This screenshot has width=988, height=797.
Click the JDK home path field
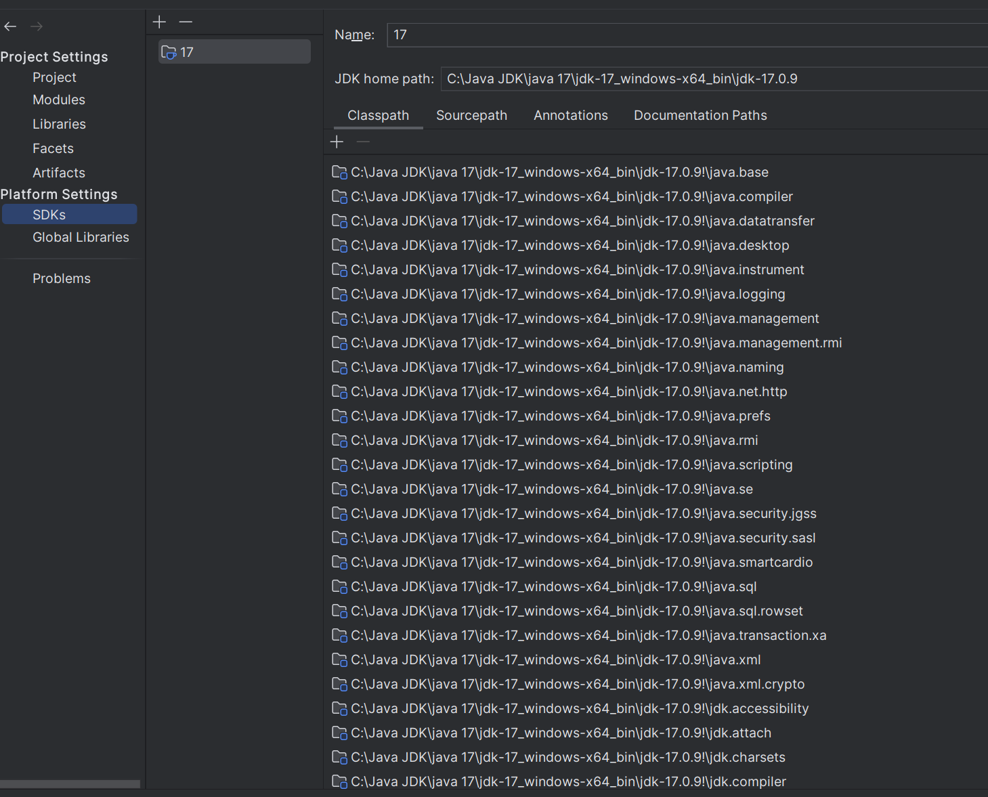pyautogui.click(x=711, y=79)
